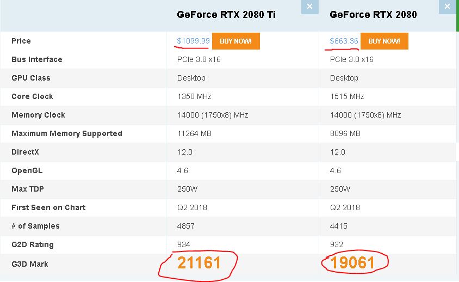Click the G2D Rating row label

(33, 244)
